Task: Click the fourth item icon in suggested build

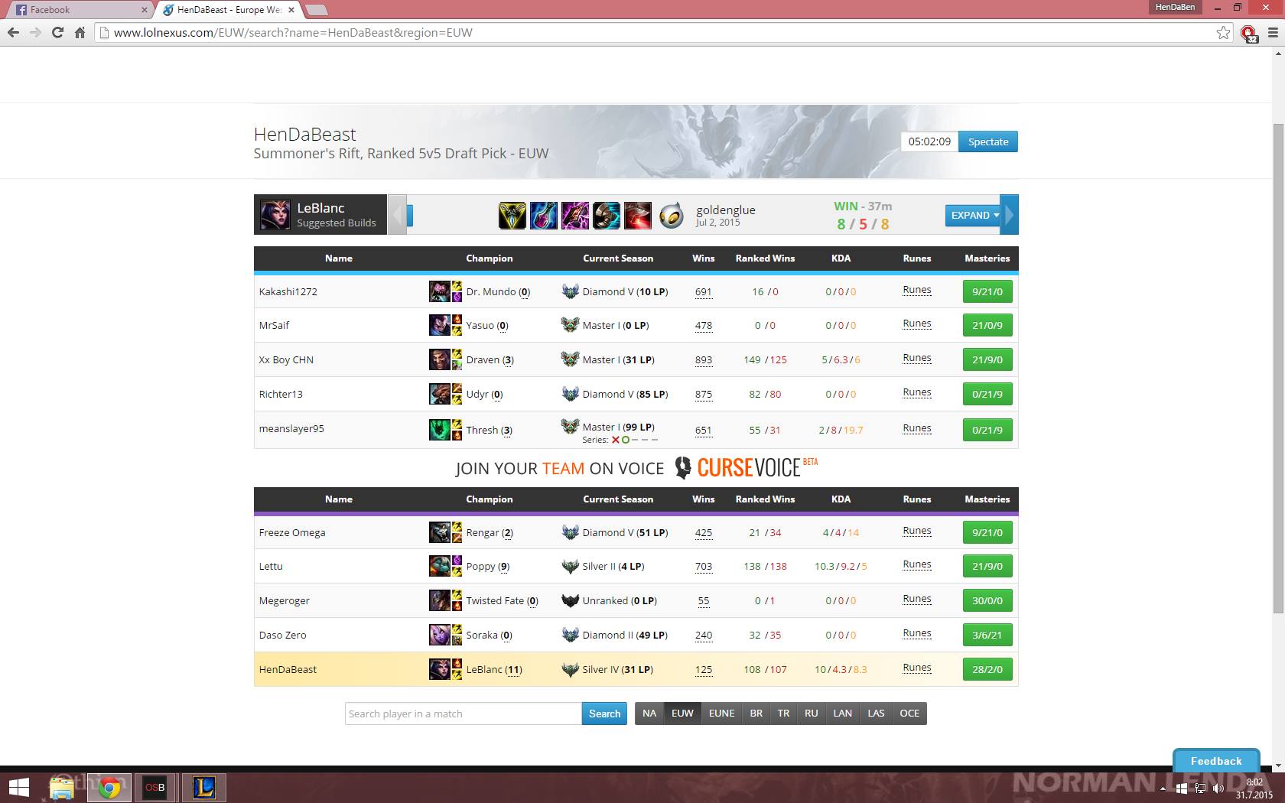Action: pyautogui.click(x=606, y=216)
